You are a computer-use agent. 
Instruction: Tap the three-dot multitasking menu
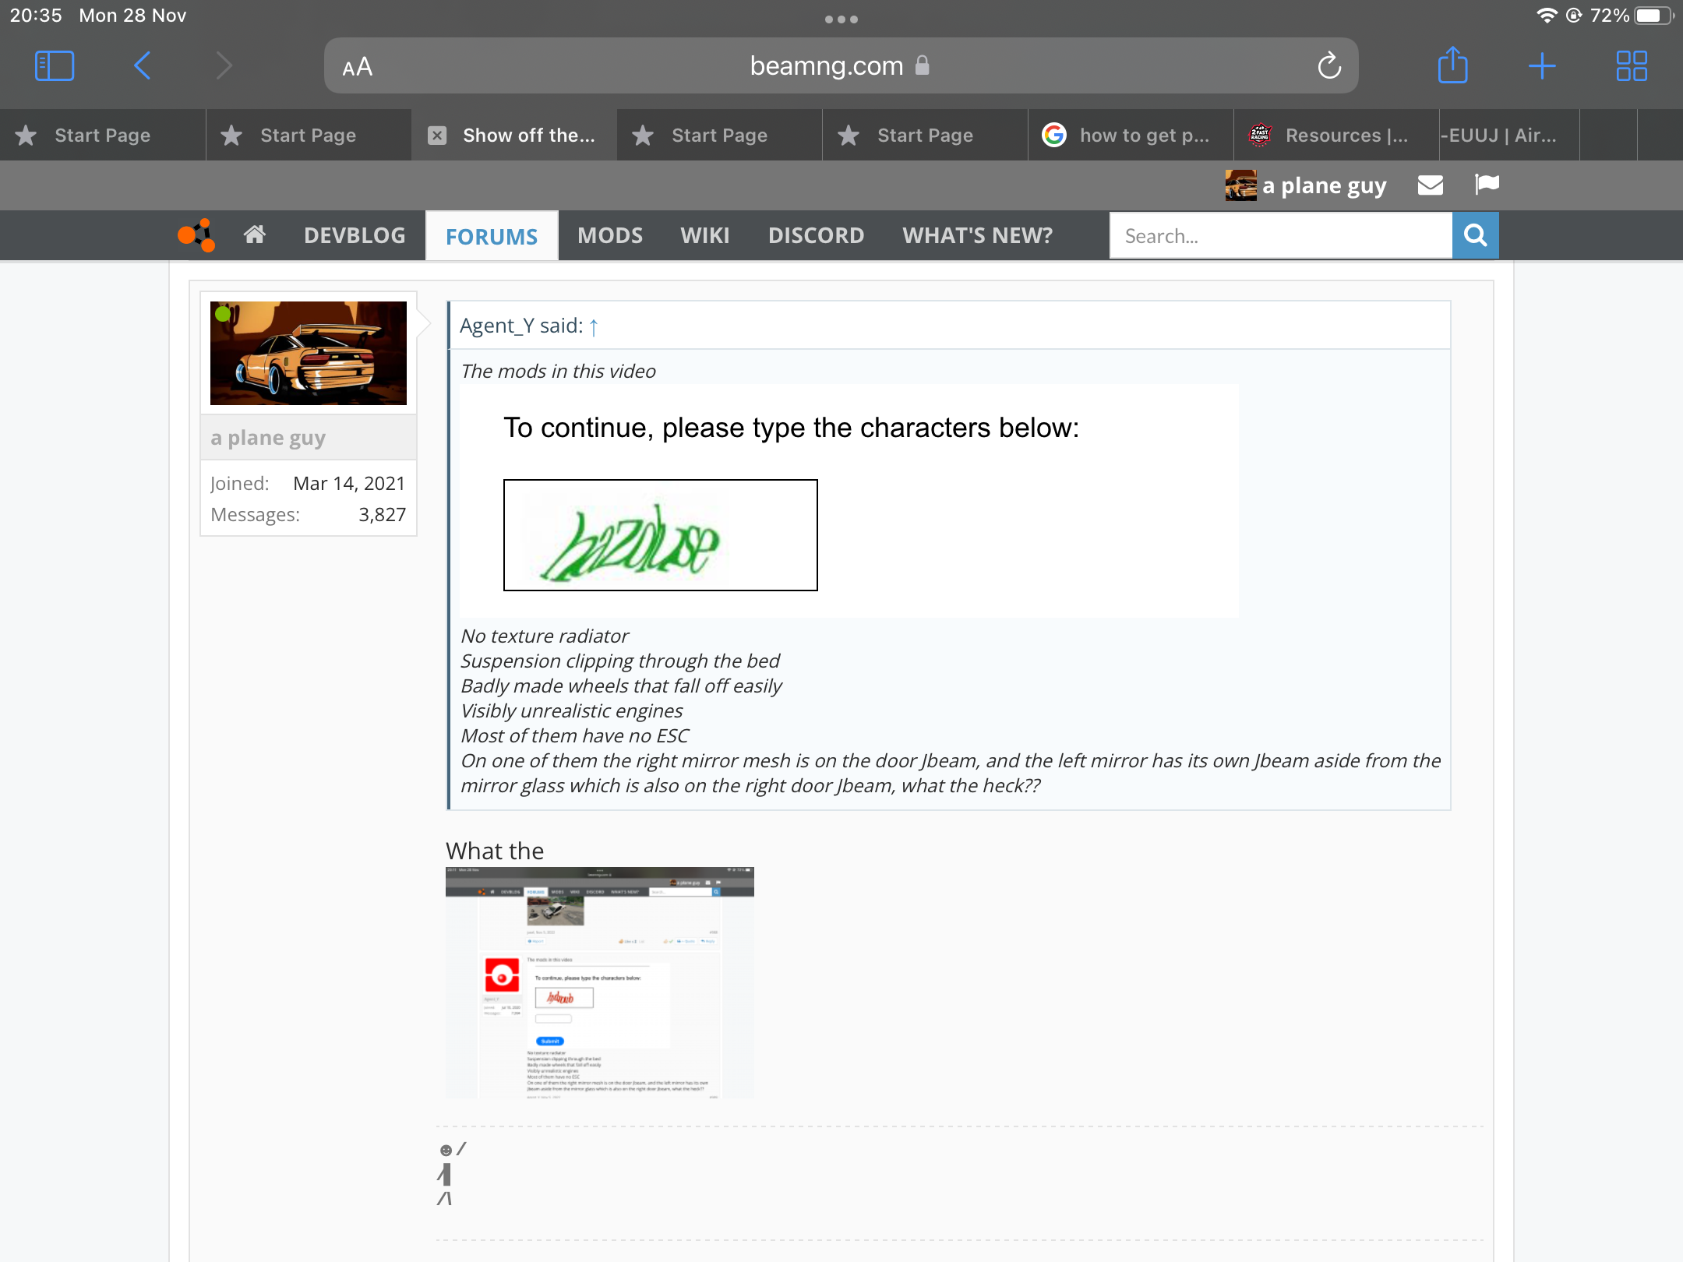[841, 19]
